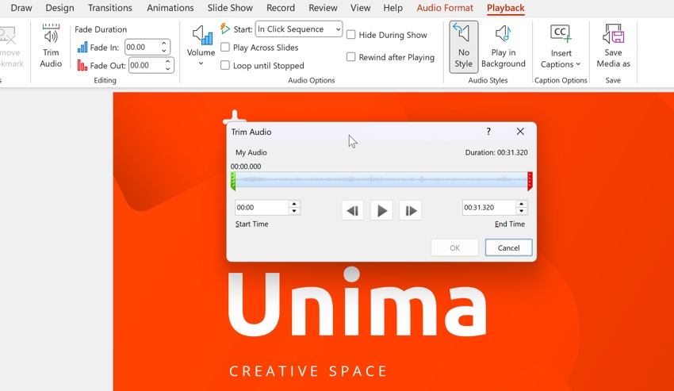The image size is (674, 391).
Task: Decrease Start Time with down arrow
Action: click(294, 211)
